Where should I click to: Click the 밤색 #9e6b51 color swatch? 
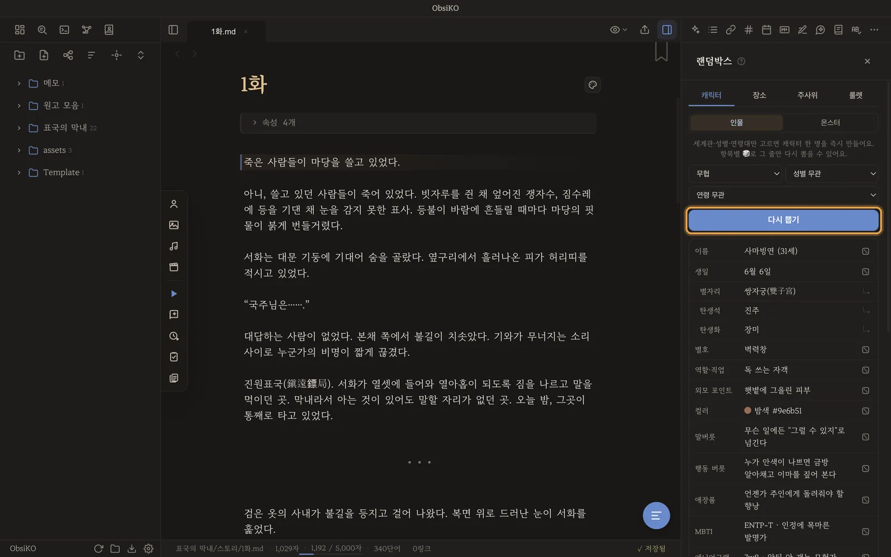tap(748, 411)
